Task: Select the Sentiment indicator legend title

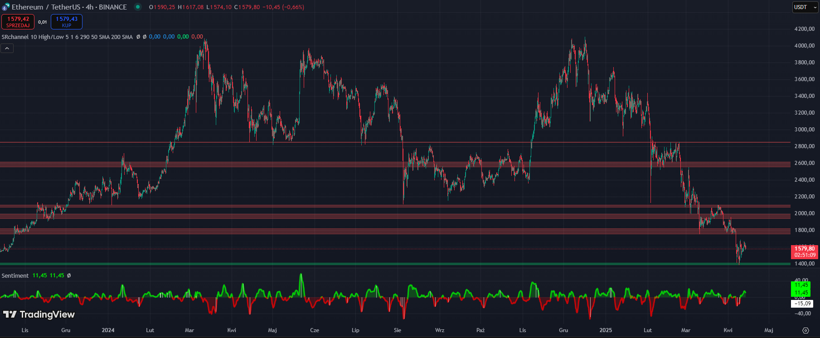Action: point(15,275)
